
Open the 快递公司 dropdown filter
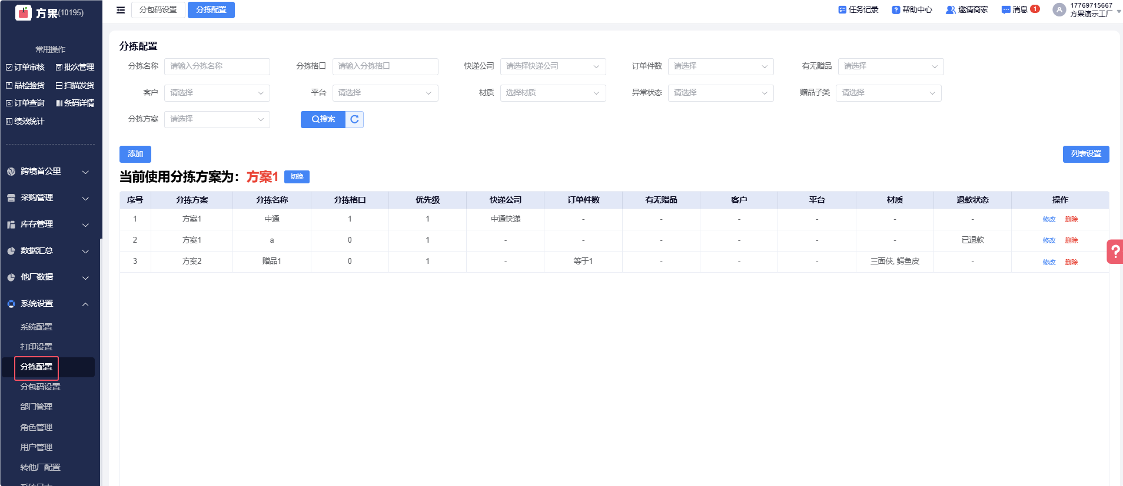click(553, 66)
